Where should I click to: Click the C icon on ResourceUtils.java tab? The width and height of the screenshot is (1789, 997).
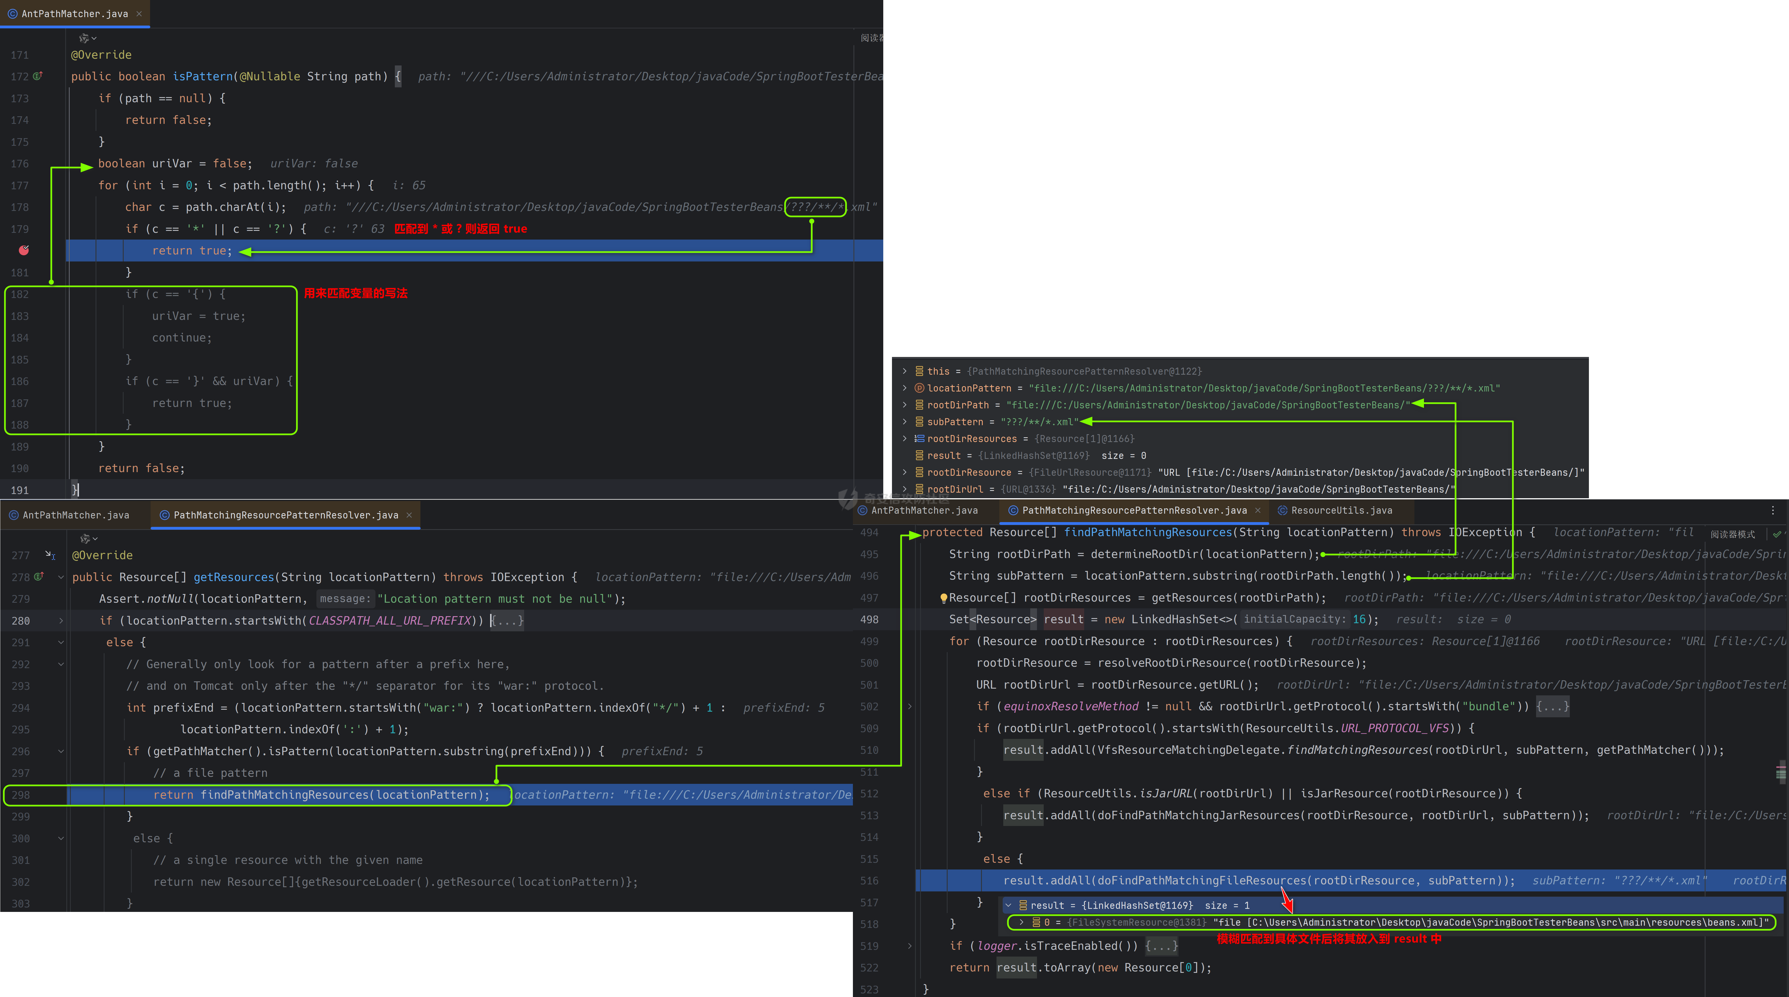(1282, 510)
